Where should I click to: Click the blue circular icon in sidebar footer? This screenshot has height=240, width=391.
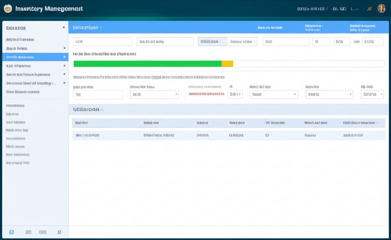coord(12,232)
